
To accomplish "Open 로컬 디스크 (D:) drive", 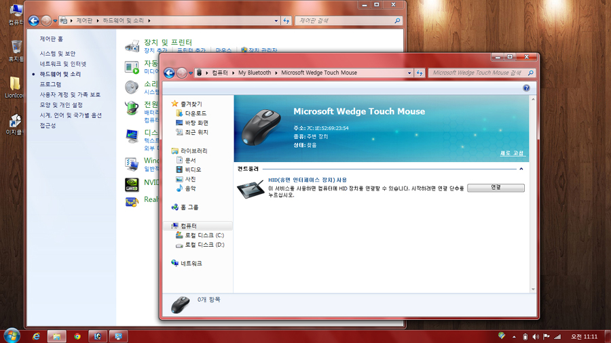I will click(204, 245).
